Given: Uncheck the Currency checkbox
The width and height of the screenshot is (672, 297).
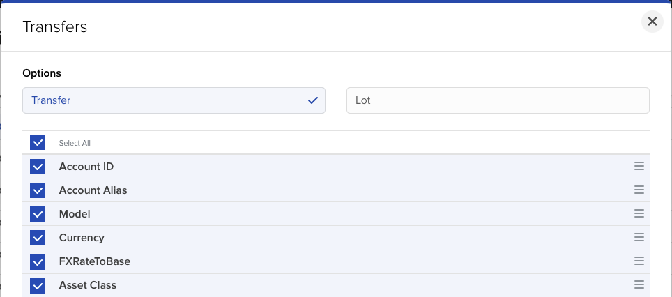Looking at the screenshot, I should pyautogui.click(x=38, y=238).
